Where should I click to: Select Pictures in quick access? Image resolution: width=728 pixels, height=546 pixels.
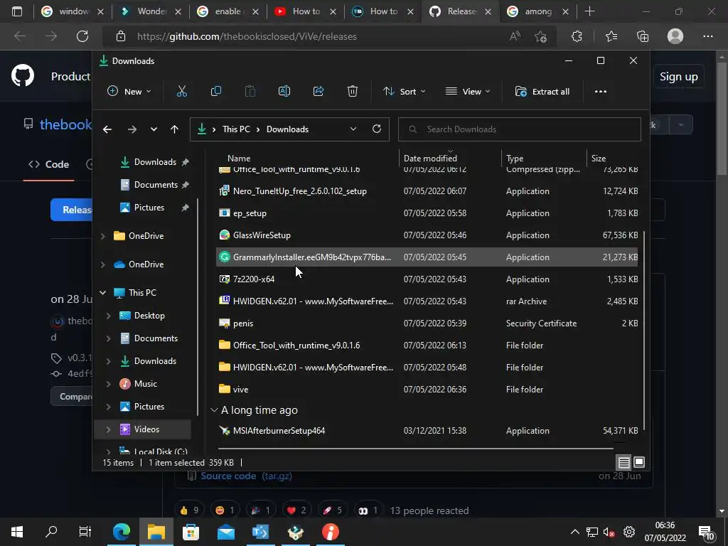coord(149,208)
